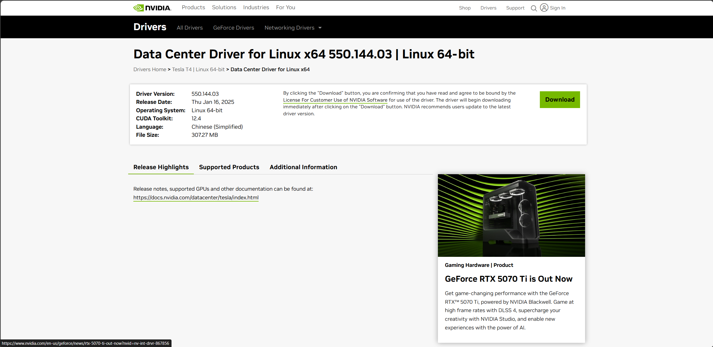
Task: Open the Support link
Action: [515, 8]
